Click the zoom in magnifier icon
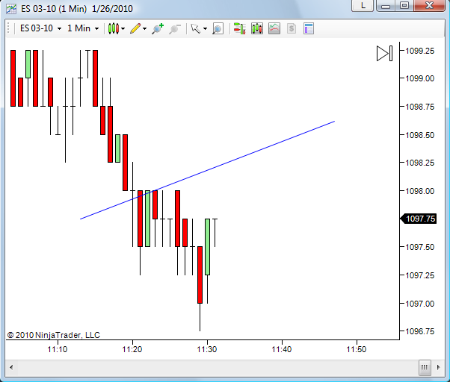This screenshot has width=450, height=382. coord(158,28)
